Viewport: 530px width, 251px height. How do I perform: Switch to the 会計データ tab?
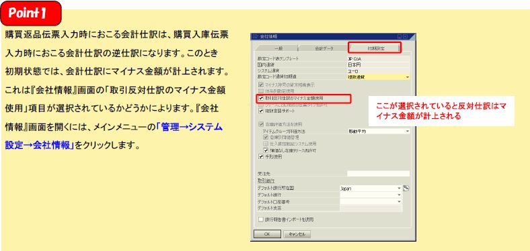tap(324, 48)
